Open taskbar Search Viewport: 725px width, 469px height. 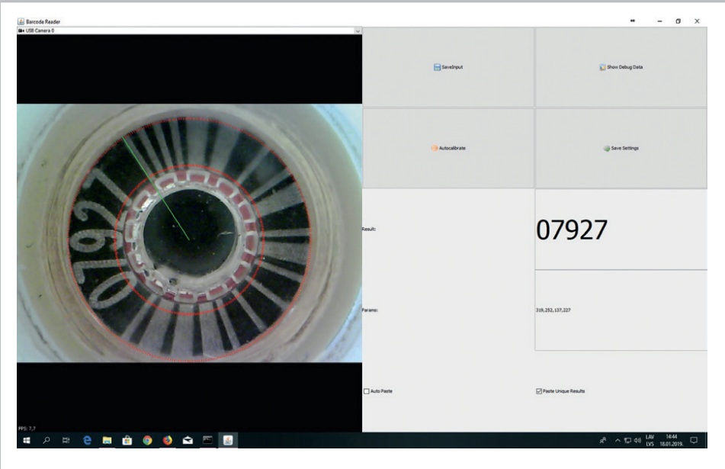[x=47, y=440]
